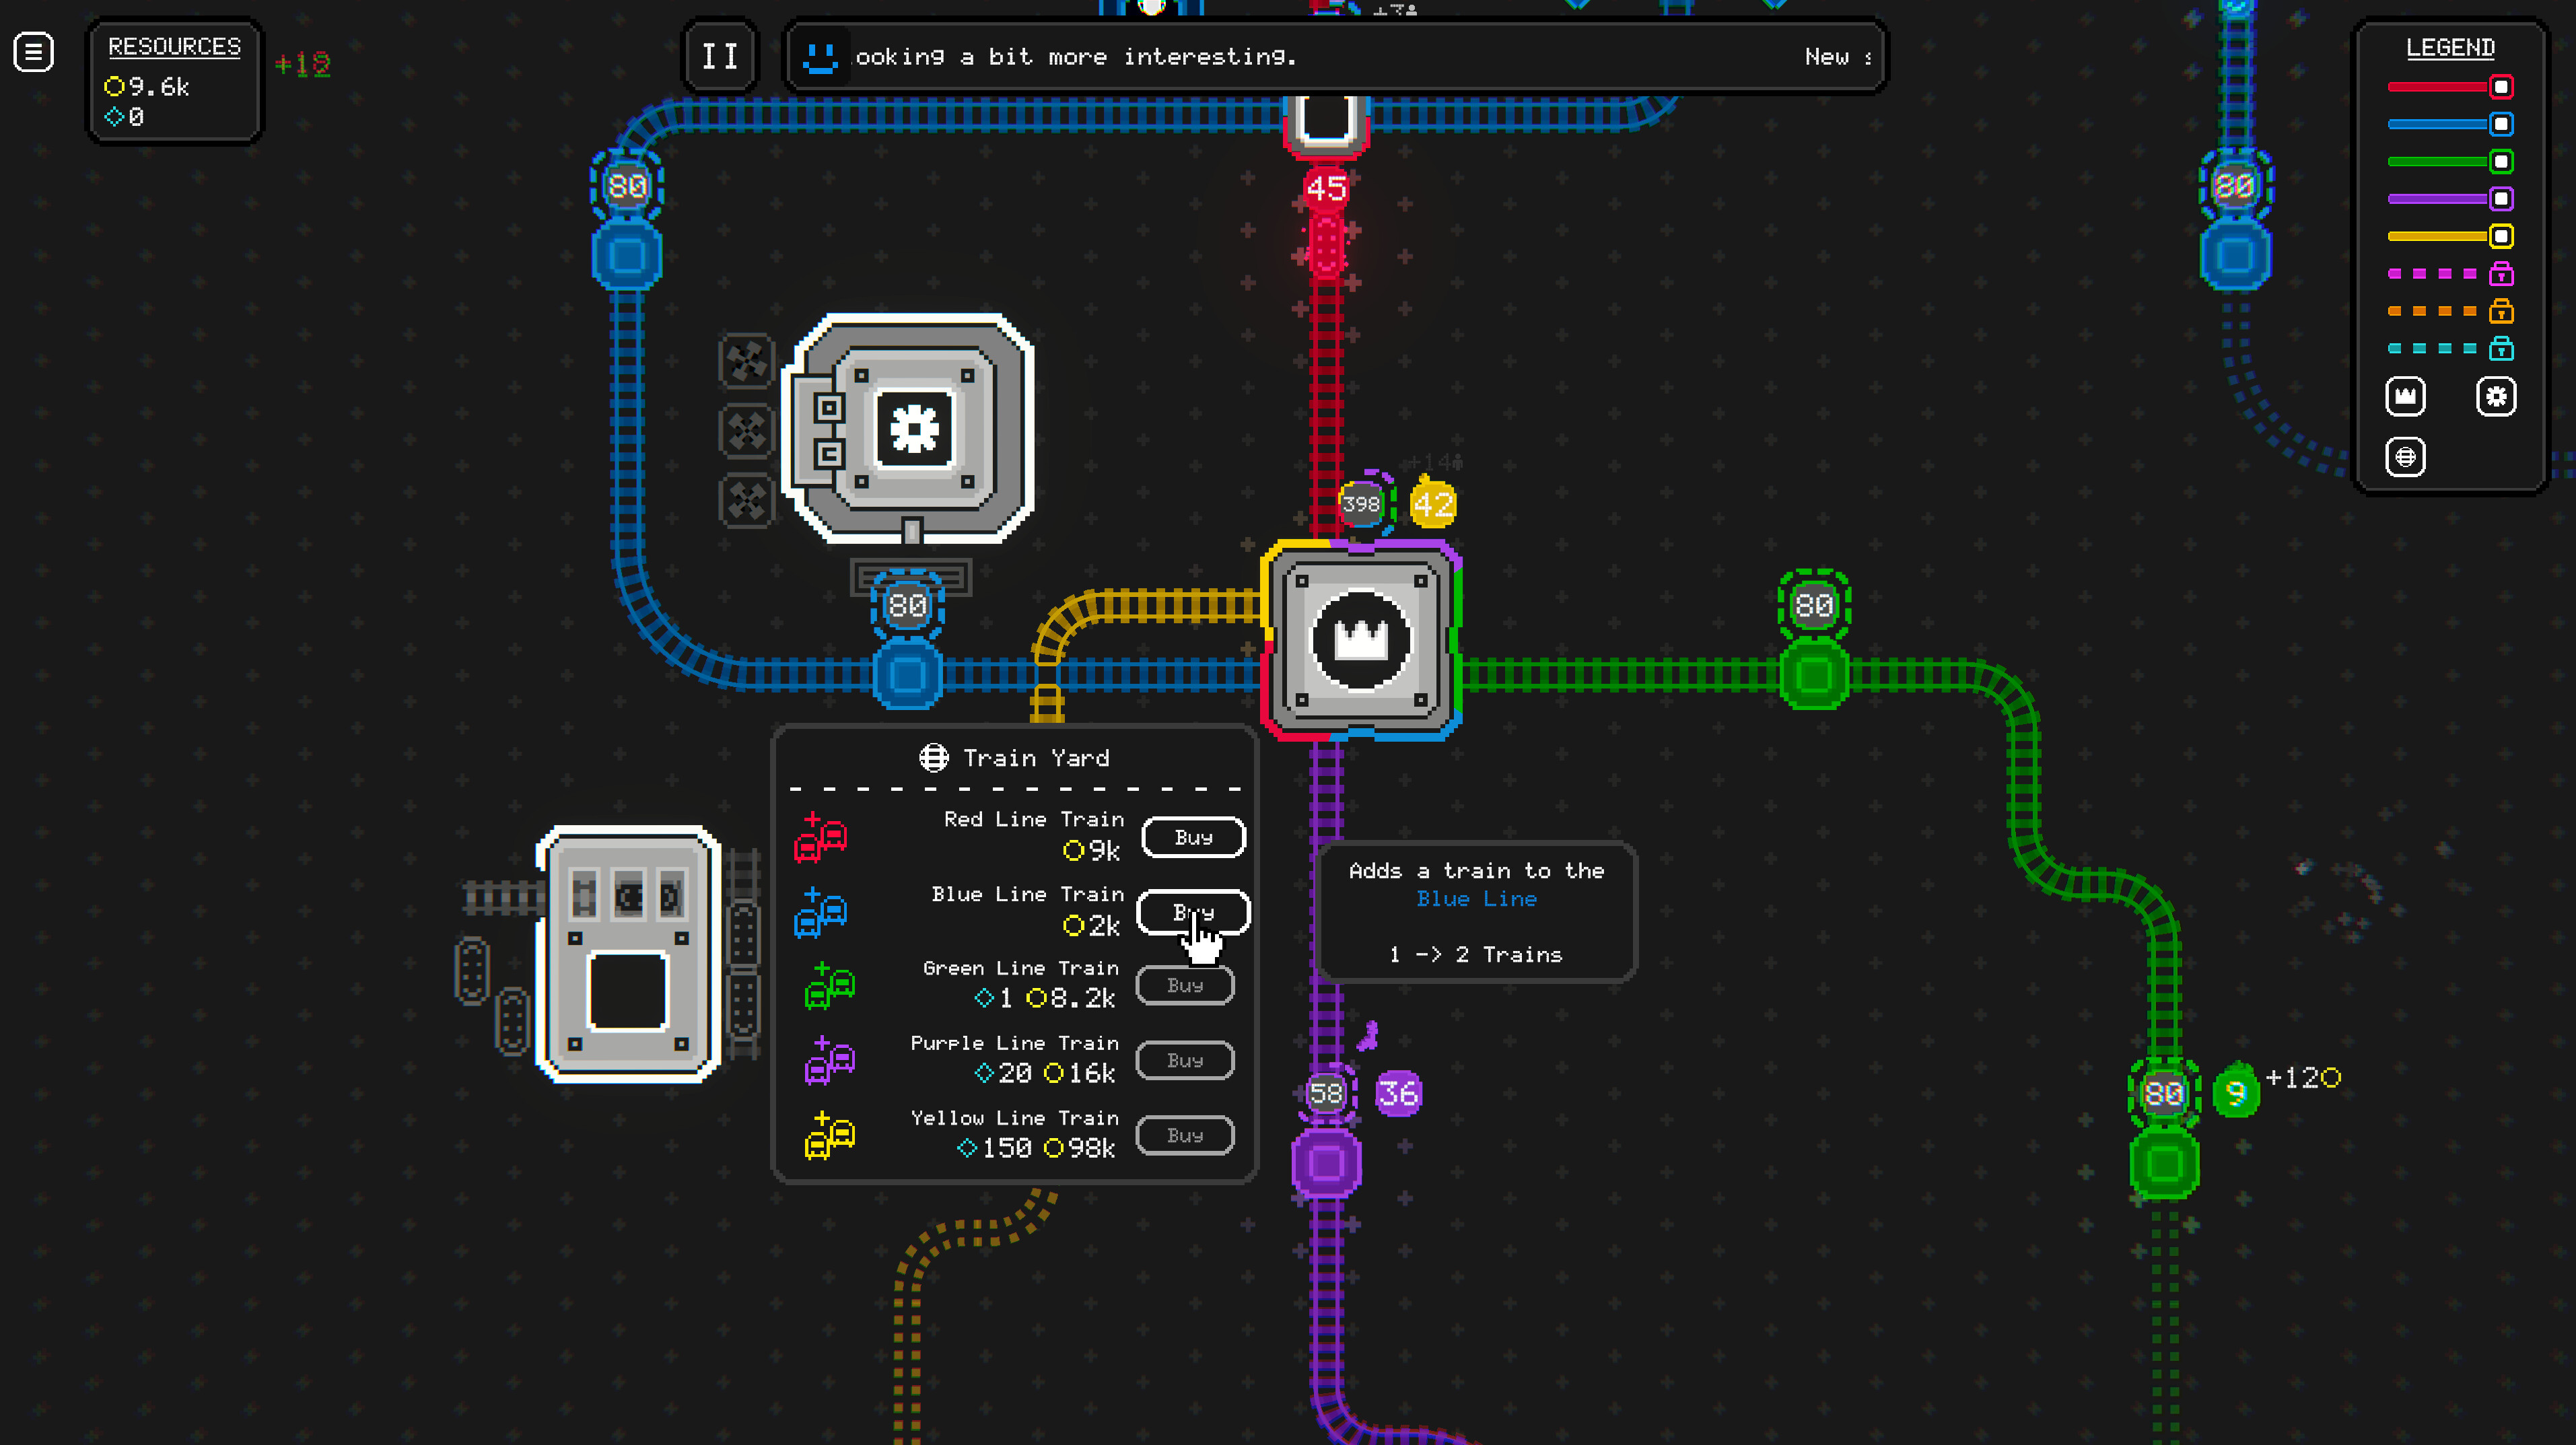Click the LEGEND panel title
The height and width of the screenshot is (1445, 2576).
coord(2450,48)
